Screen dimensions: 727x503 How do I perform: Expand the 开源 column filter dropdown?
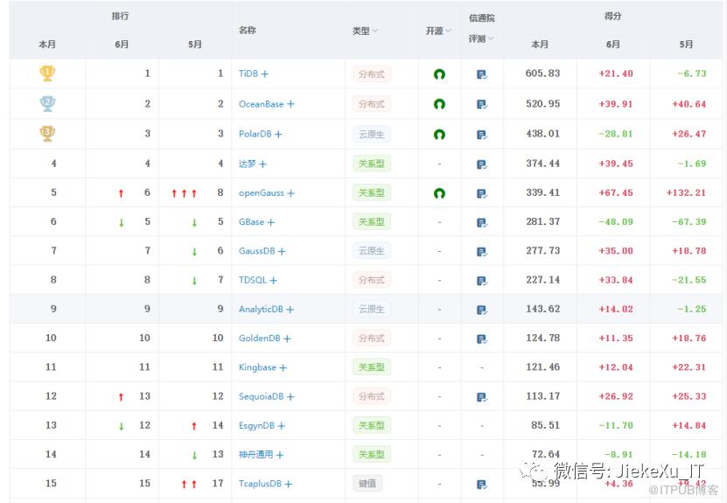[448, 31]
